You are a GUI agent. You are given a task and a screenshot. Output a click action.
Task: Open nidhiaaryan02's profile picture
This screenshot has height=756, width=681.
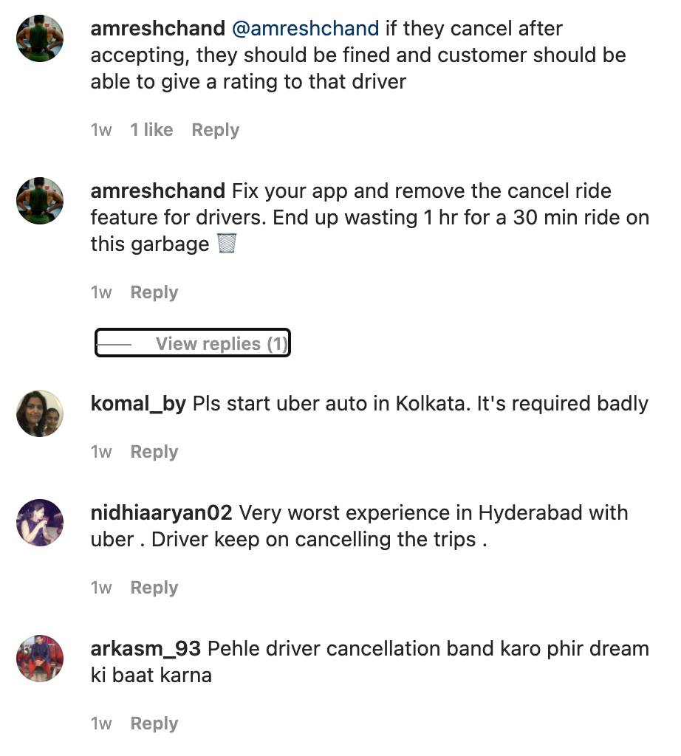(x=40, y=522)
